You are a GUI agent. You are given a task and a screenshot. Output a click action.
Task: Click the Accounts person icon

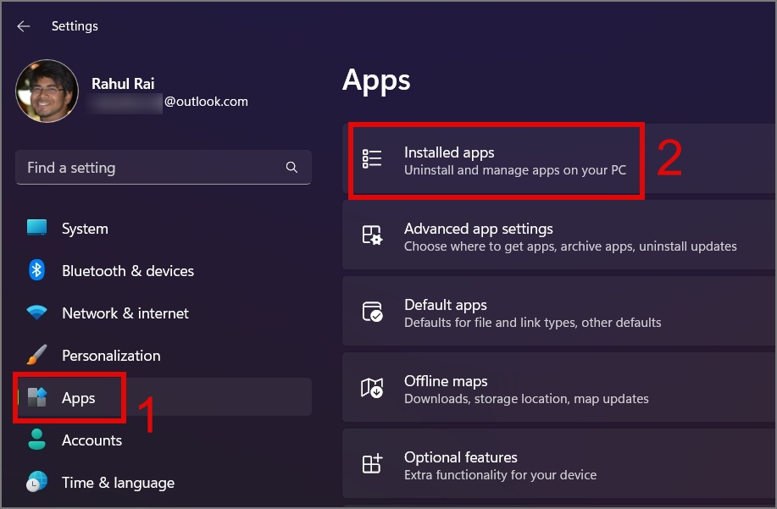(x=36, y=440)
